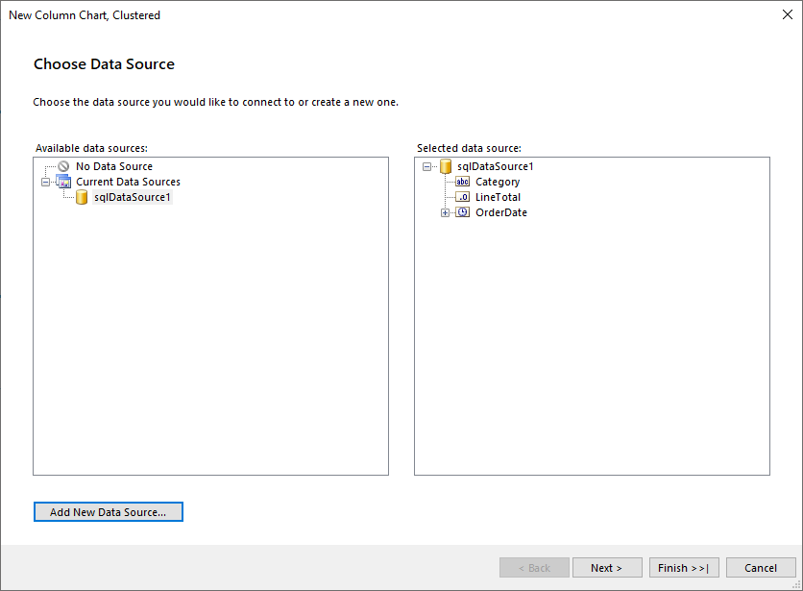Screen dimensions: 803x591
Task: Collapse the selected sqlDataSource1 tree node
Action: click(x=426, y=165)
